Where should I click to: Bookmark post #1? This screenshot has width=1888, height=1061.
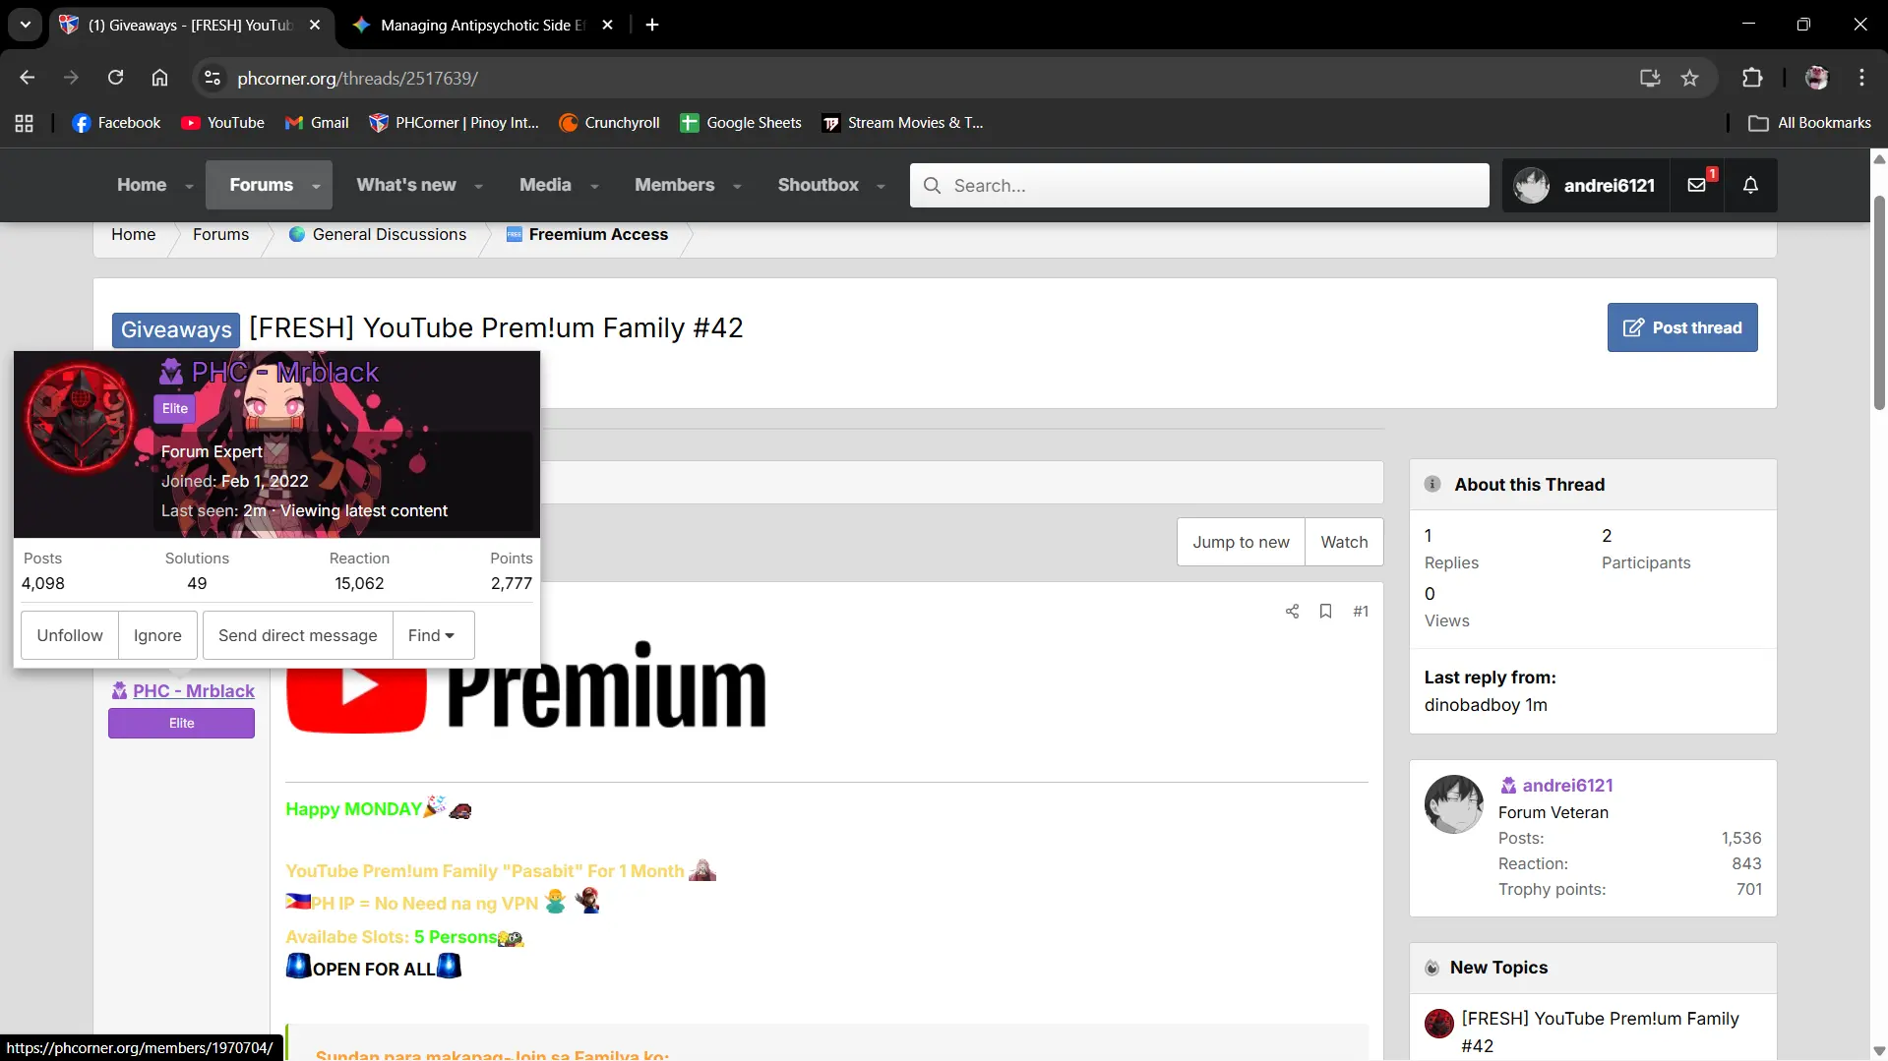click(1326, 612)
